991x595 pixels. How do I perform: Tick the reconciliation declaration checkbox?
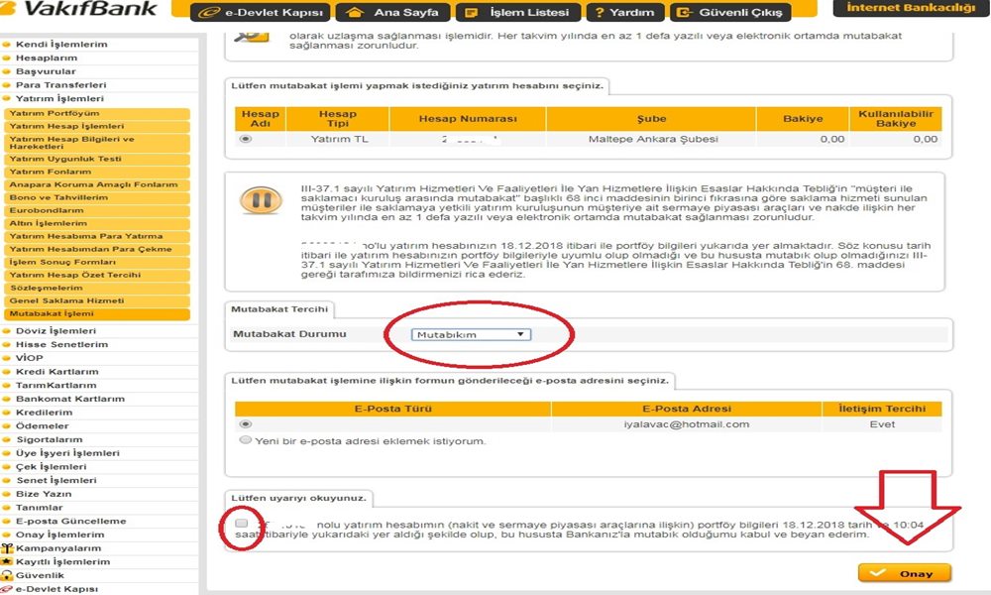[241, 523]
